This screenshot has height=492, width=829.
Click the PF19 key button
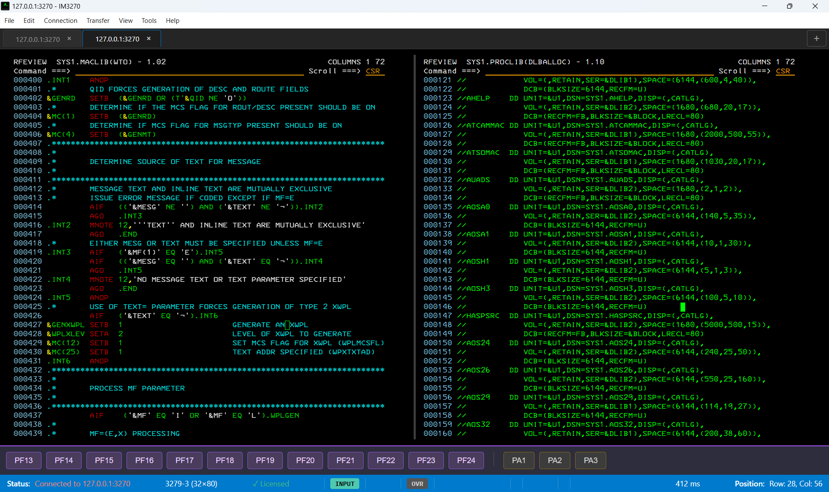click(x=265, y=460)
